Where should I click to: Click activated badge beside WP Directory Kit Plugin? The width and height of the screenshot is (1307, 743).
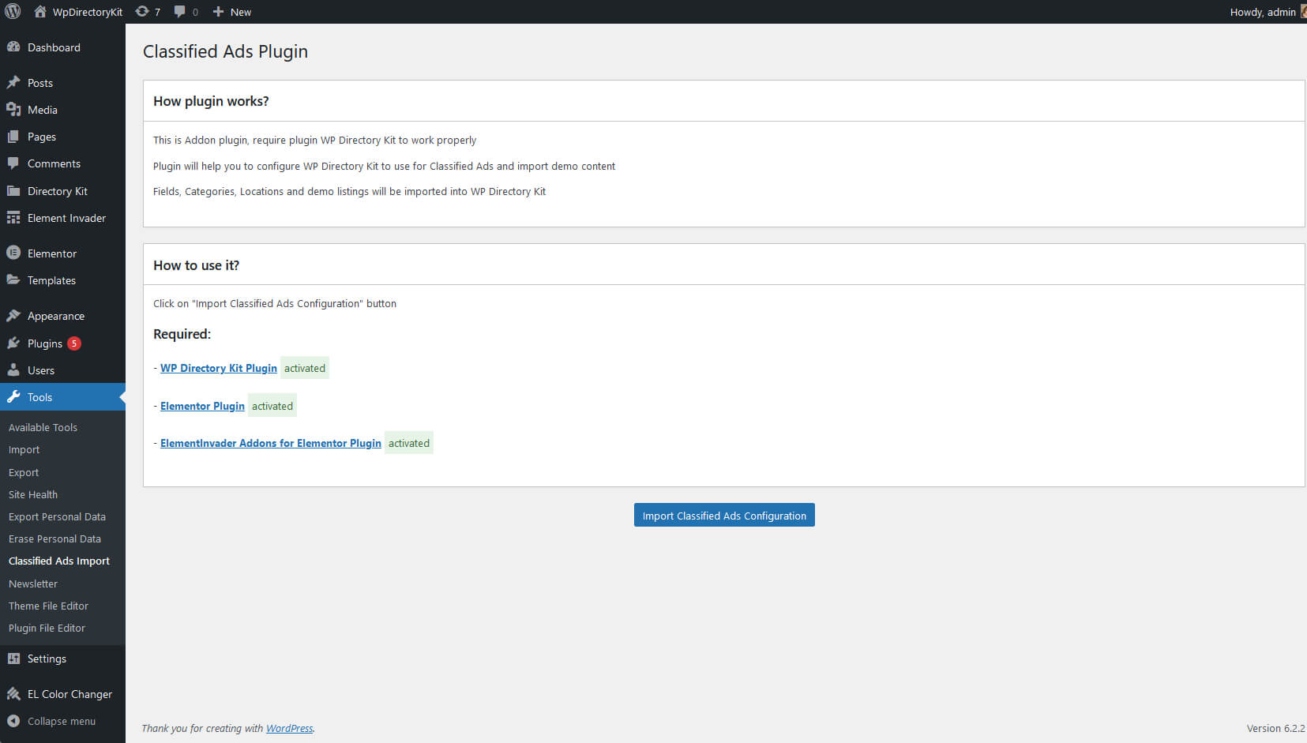[x=305, y=368]
